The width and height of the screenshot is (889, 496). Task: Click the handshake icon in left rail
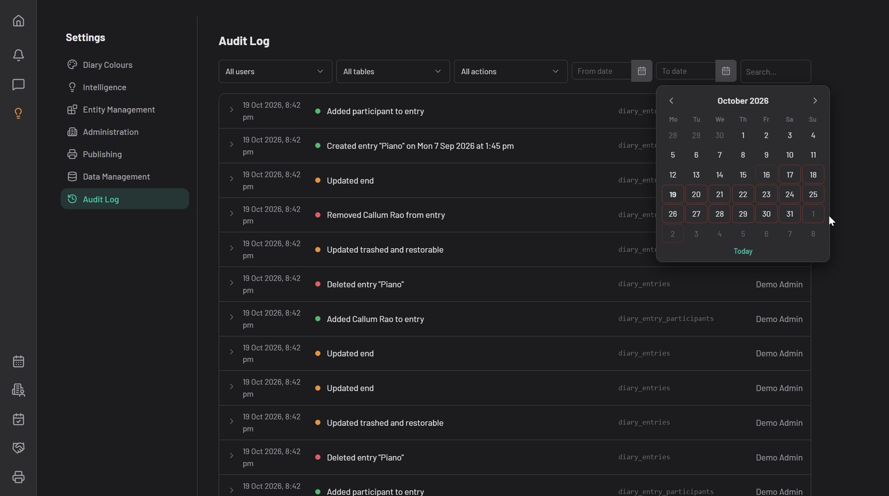point(18,448)
